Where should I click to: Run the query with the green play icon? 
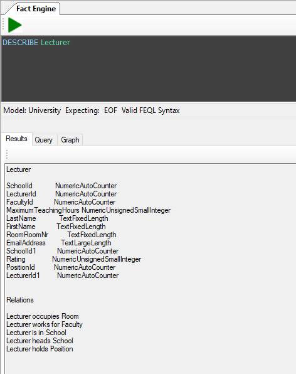pyautogui.click(x=15, y=25)
